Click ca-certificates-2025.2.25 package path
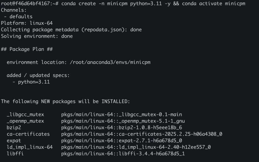This screenshot has width=259, height=162. pyautogui.click(x=142, y=134)
